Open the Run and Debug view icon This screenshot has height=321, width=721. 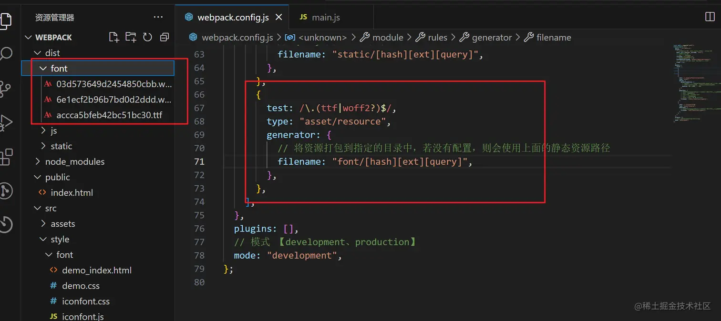tap(5, 122)
